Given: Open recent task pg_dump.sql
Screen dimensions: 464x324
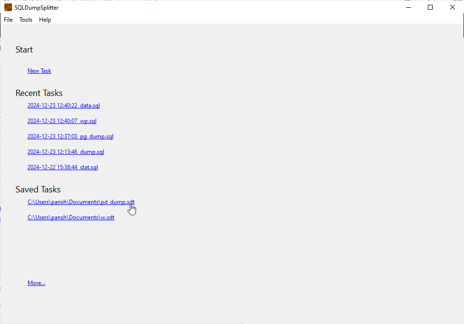Looking at the screenshot, I should tap(70, 136).
